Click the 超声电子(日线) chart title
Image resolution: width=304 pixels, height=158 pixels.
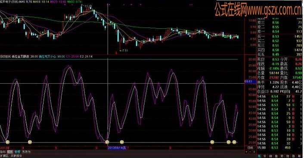tap(9, 2)
